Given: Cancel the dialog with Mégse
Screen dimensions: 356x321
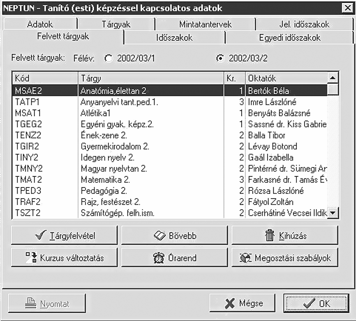Looking at the screenshot, I should pos(242,303).
